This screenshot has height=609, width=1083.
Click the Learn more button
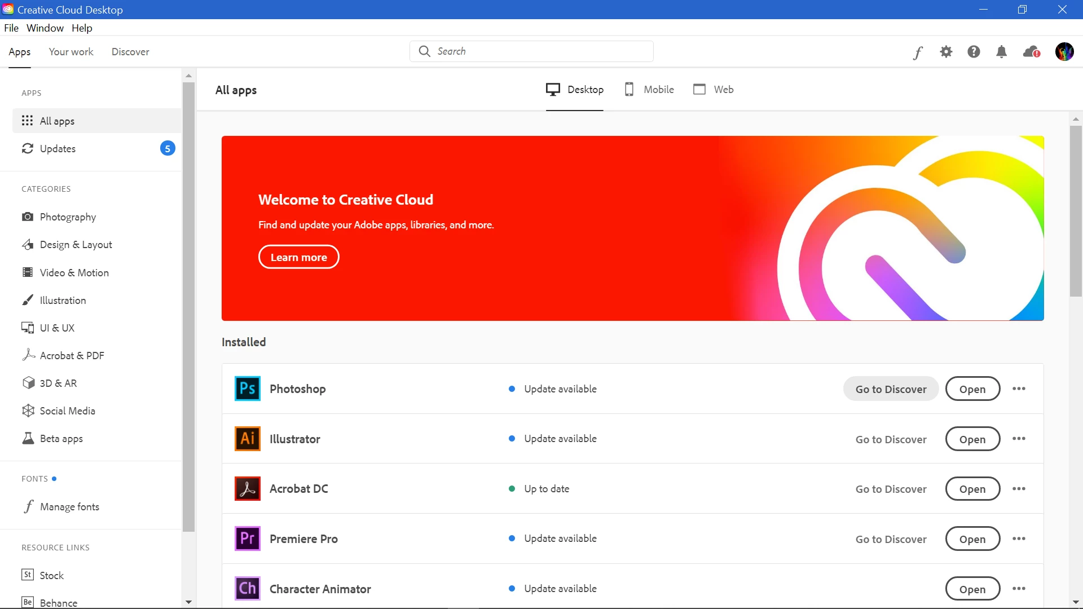(x=298, y=257)
